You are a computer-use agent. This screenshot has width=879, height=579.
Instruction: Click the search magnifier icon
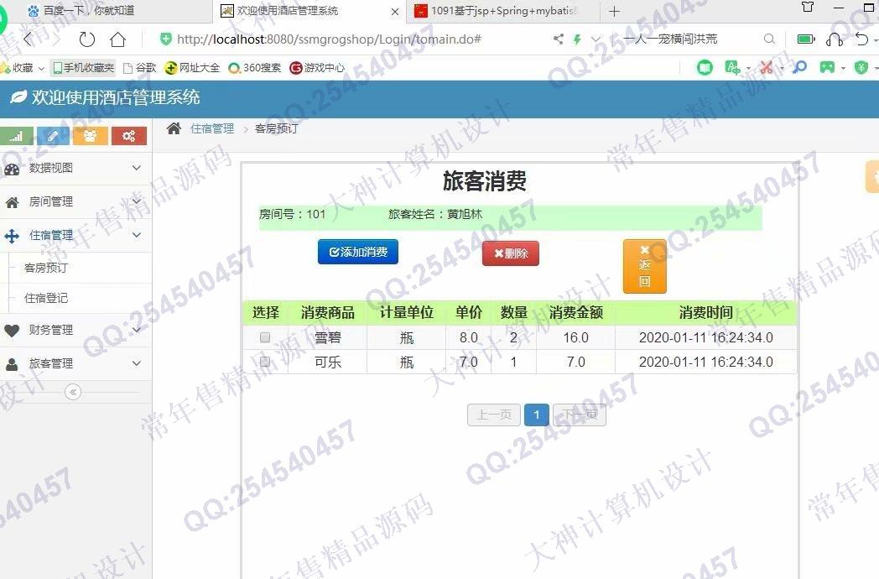tap(769, 39)
